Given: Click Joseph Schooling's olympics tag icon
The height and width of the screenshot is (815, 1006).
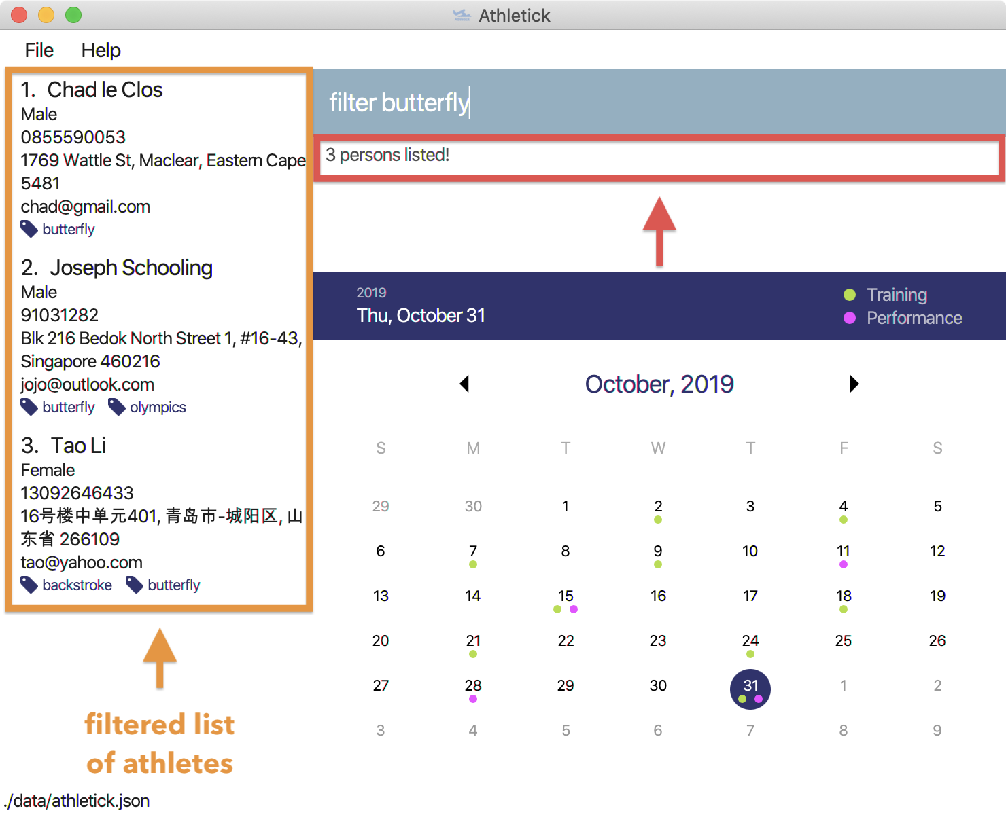Looking at the screenshot, I should (117, 407).
